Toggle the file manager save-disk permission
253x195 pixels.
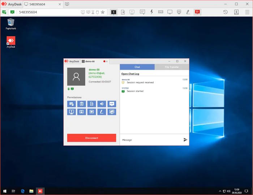tap(81, 112)
